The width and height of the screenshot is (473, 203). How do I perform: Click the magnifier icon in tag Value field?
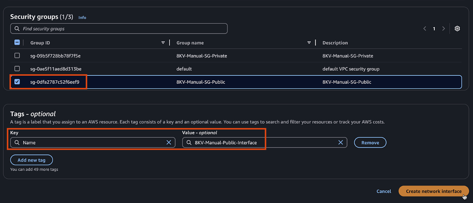[189, 142]
